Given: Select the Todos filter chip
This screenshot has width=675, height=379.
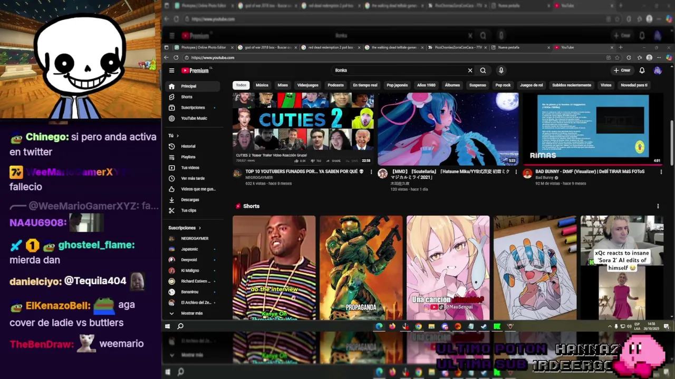Looking at the screenshot, I should point(241,85).
